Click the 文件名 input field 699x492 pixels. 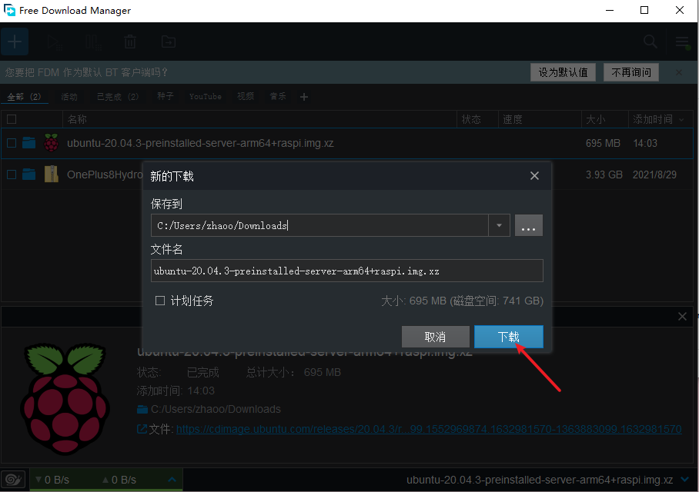tap(347, 271)
